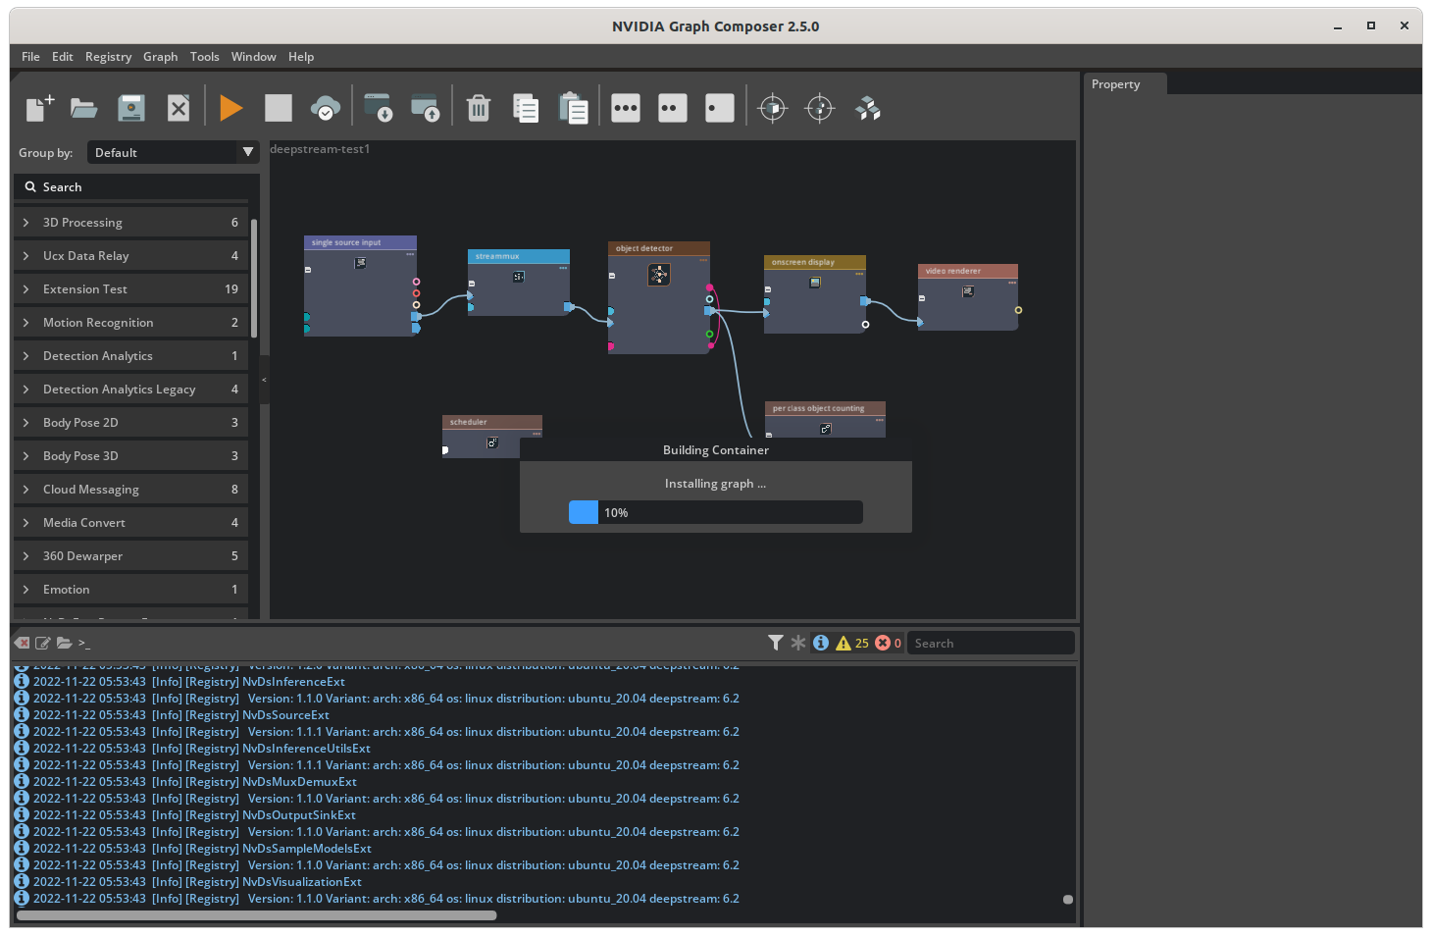
Task: Click the container upload icon
Action: point(425,108)
